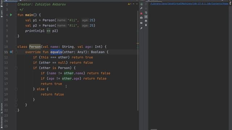Image resolution: width=232 pixels, height=130 pixels.
Task: Open the Learn tool window tab
Action: 1,14
